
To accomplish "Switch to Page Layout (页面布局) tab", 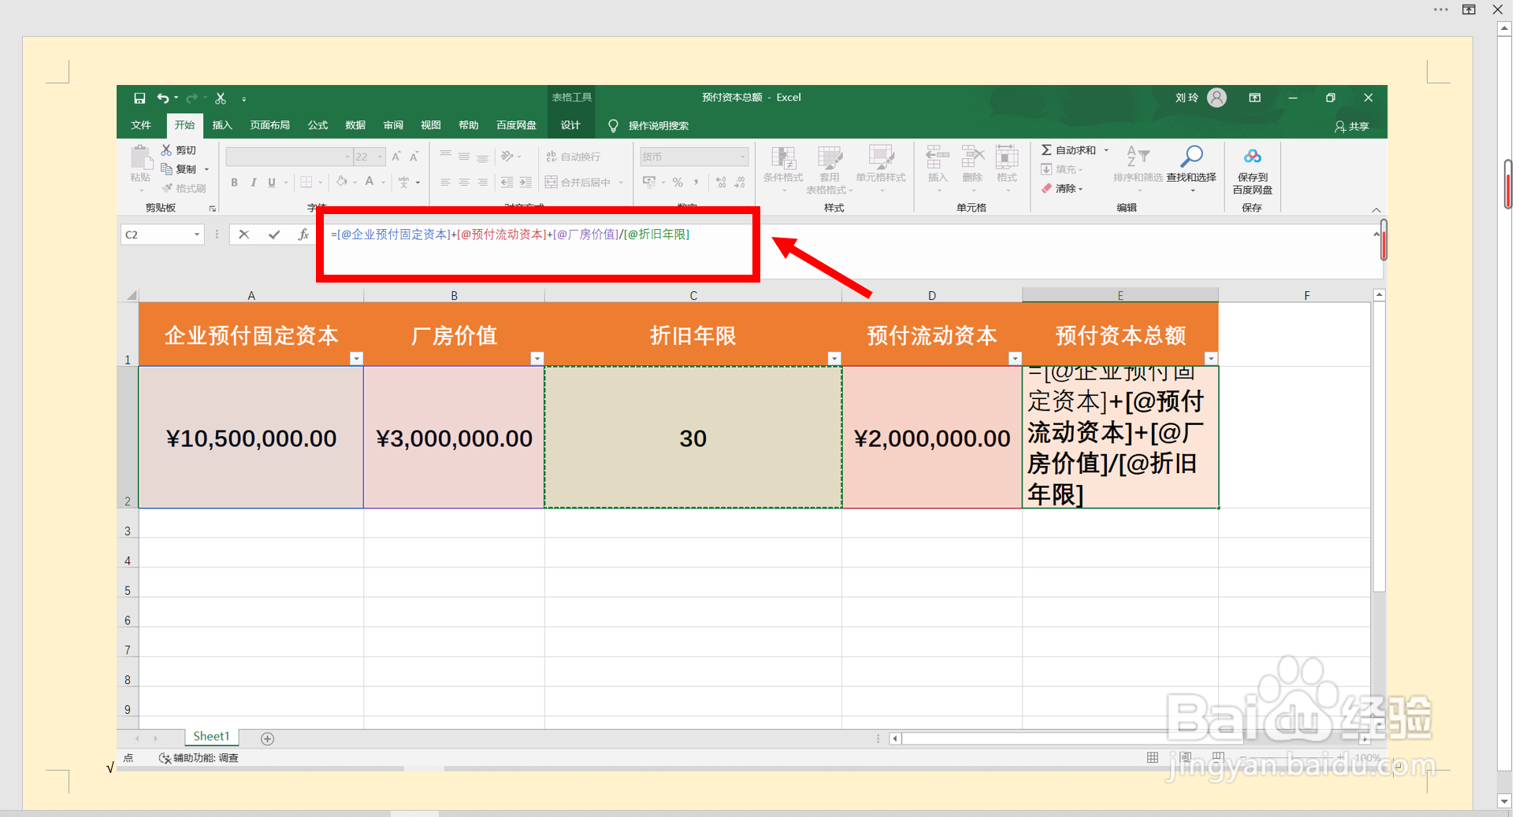I will [269, 125].
